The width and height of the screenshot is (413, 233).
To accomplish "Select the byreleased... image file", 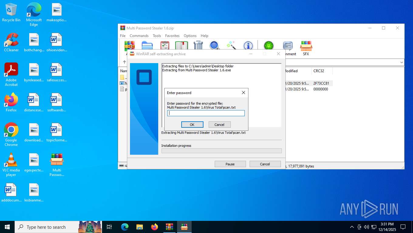I will click(x=34, y=72).
